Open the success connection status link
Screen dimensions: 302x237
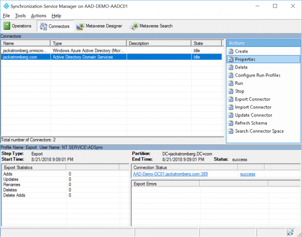click(x=248, y=174)
